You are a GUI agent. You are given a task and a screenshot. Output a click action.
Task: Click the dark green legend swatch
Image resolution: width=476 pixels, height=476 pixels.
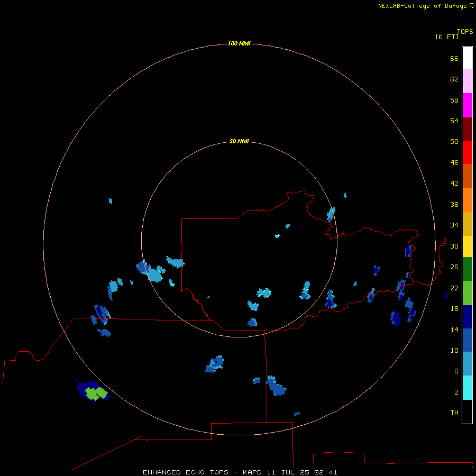(x=467, y=269)
